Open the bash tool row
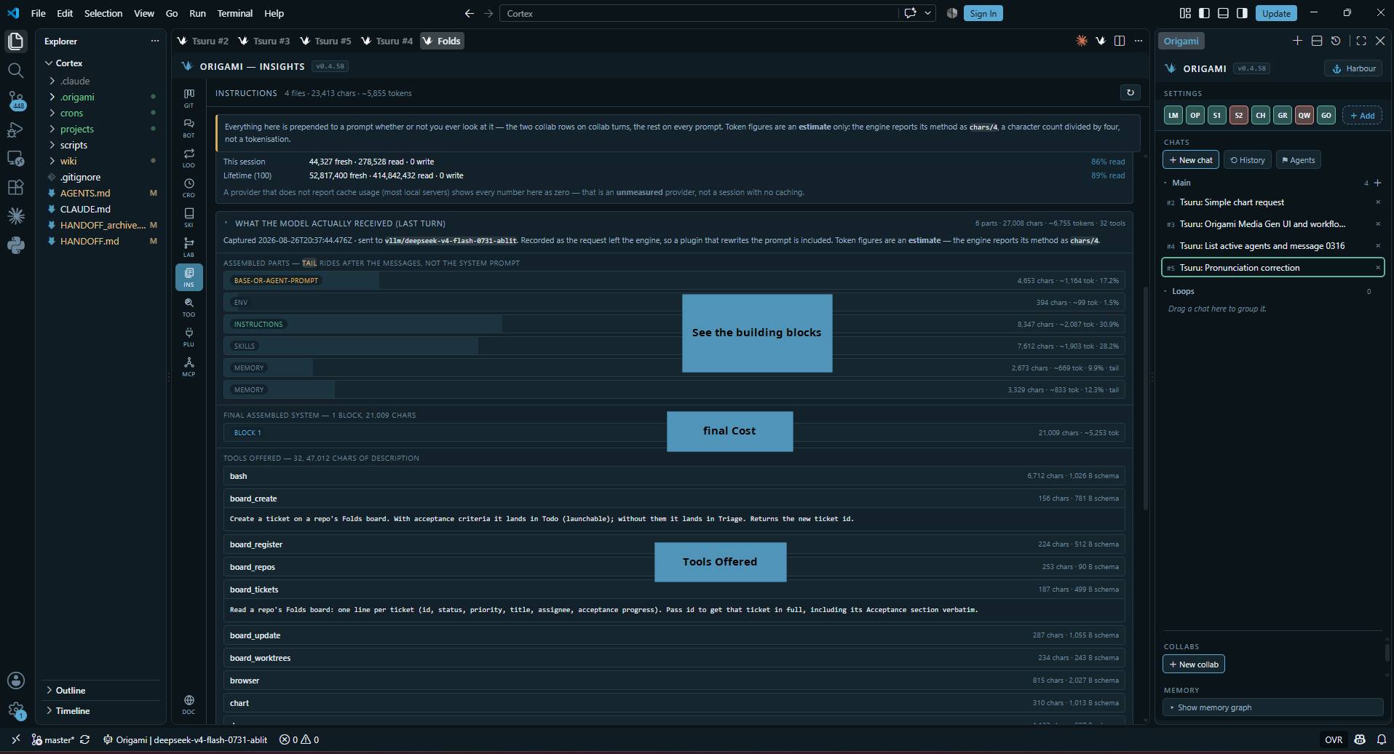Image resolution: width=1394 pixels, height=754 pixels. click(674, 476)
